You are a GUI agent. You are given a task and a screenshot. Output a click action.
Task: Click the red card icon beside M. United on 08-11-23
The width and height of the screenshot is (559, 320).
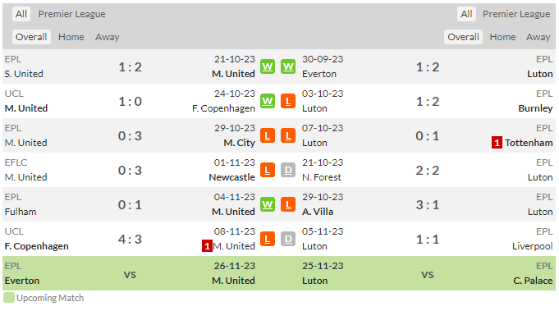click(x=207, y=246)
